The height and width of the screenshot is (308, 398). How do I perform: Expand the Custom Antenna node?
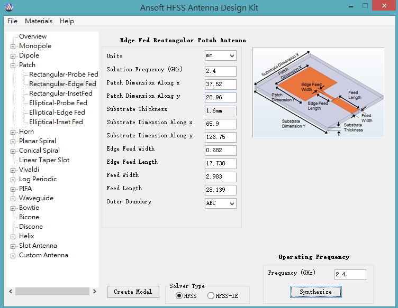tap(13, 256)
